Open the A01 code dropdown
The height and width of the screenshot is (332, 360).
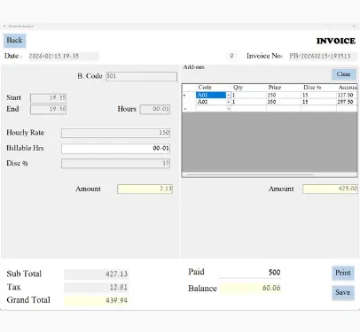(228, 95)
